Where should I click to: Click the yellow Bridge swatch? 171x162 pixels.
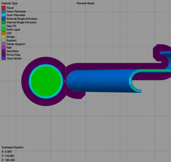pos(3,37)
